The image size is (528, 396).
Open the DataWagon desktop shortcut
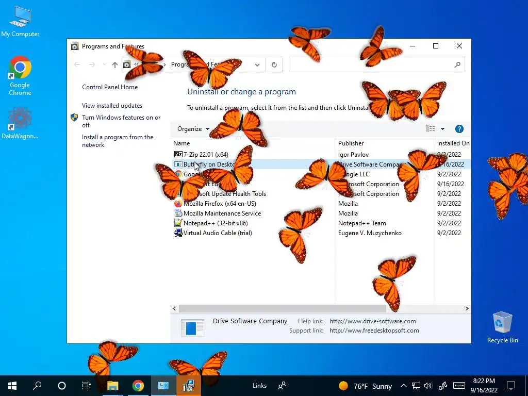(20, 123)
